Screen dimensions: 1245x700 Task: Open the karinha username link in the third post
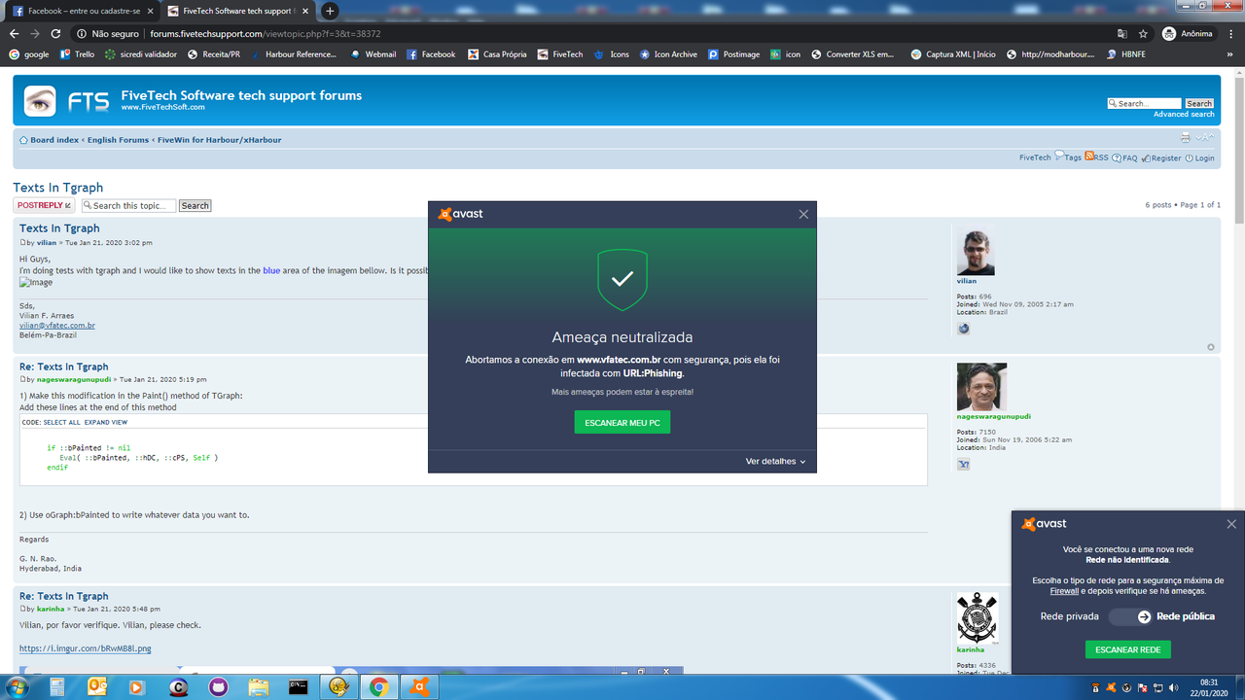[x=52, y=609]
